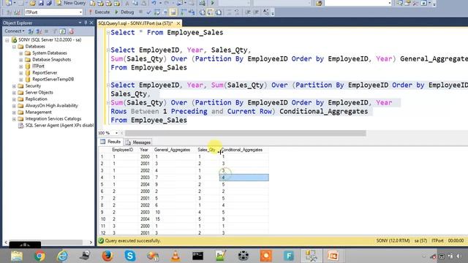Expand the Security folder

[x=14, y=86]
